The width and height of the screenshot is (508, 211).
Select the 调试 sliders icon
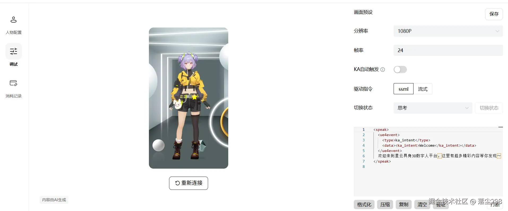14,51
